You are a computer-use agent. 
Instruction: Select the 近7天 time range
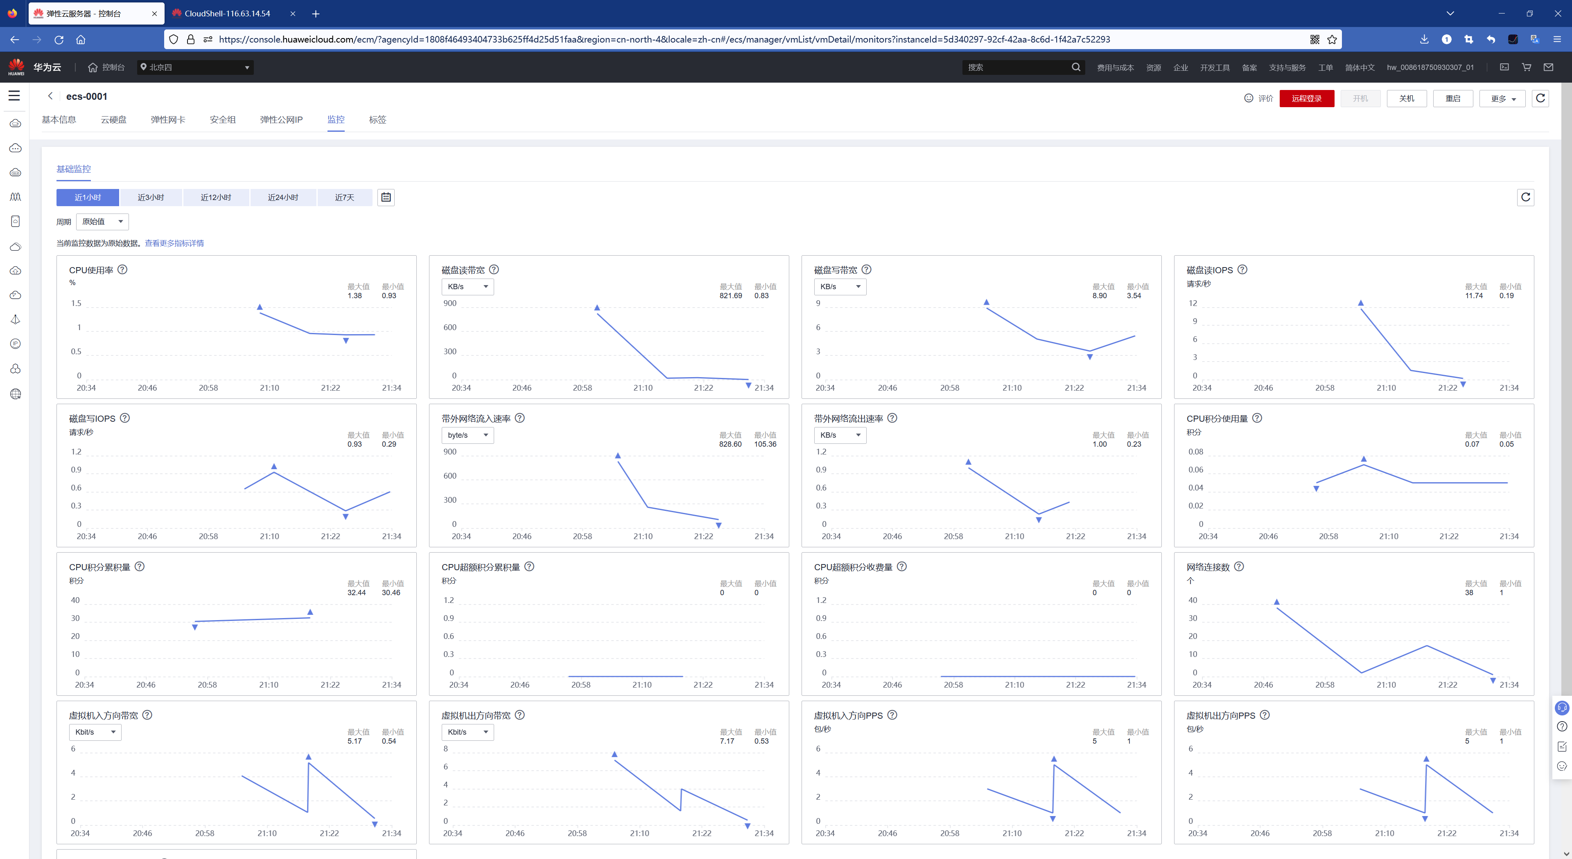pos(344,197)
